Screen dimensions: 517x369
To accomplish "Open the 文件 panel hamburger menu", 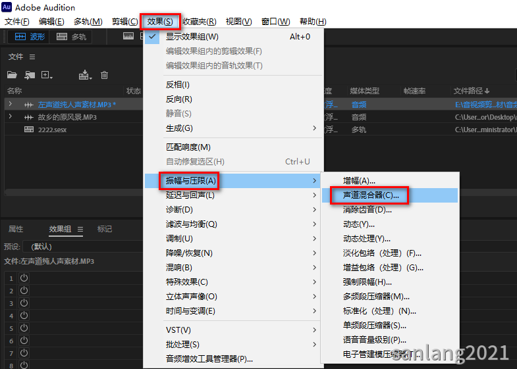I will click(32, 57).
